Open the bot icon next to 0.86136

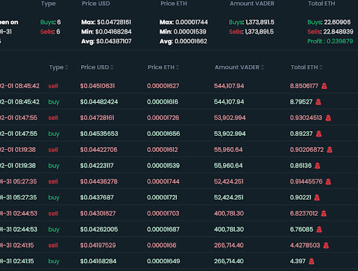(x=317, y=166)
